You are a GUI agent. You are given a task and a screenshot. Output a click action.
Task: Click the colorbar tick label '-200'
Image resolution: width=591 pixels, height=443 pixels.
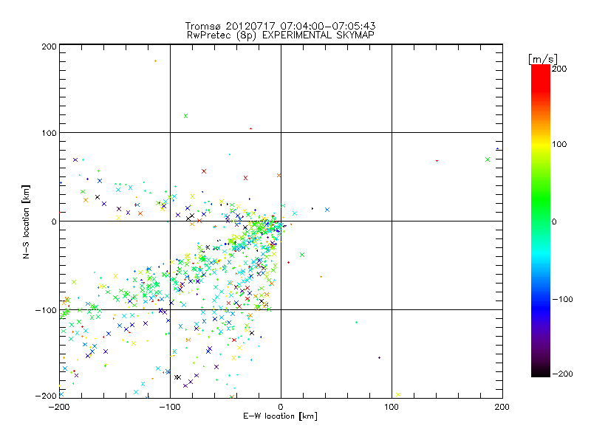562,374
